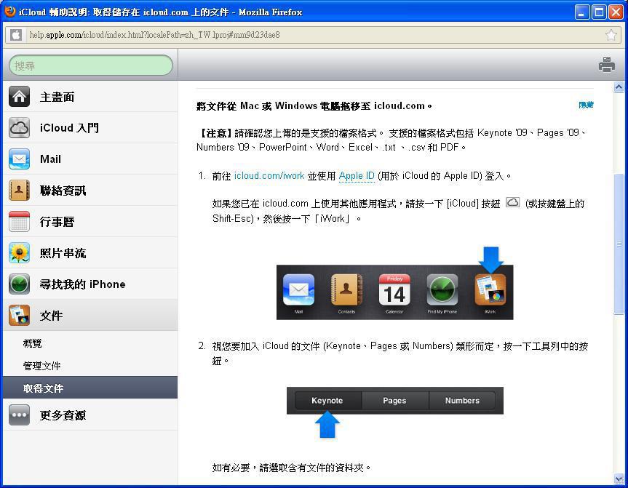
Task: Open the iCloud 入門 section
Action: (90, 128)
